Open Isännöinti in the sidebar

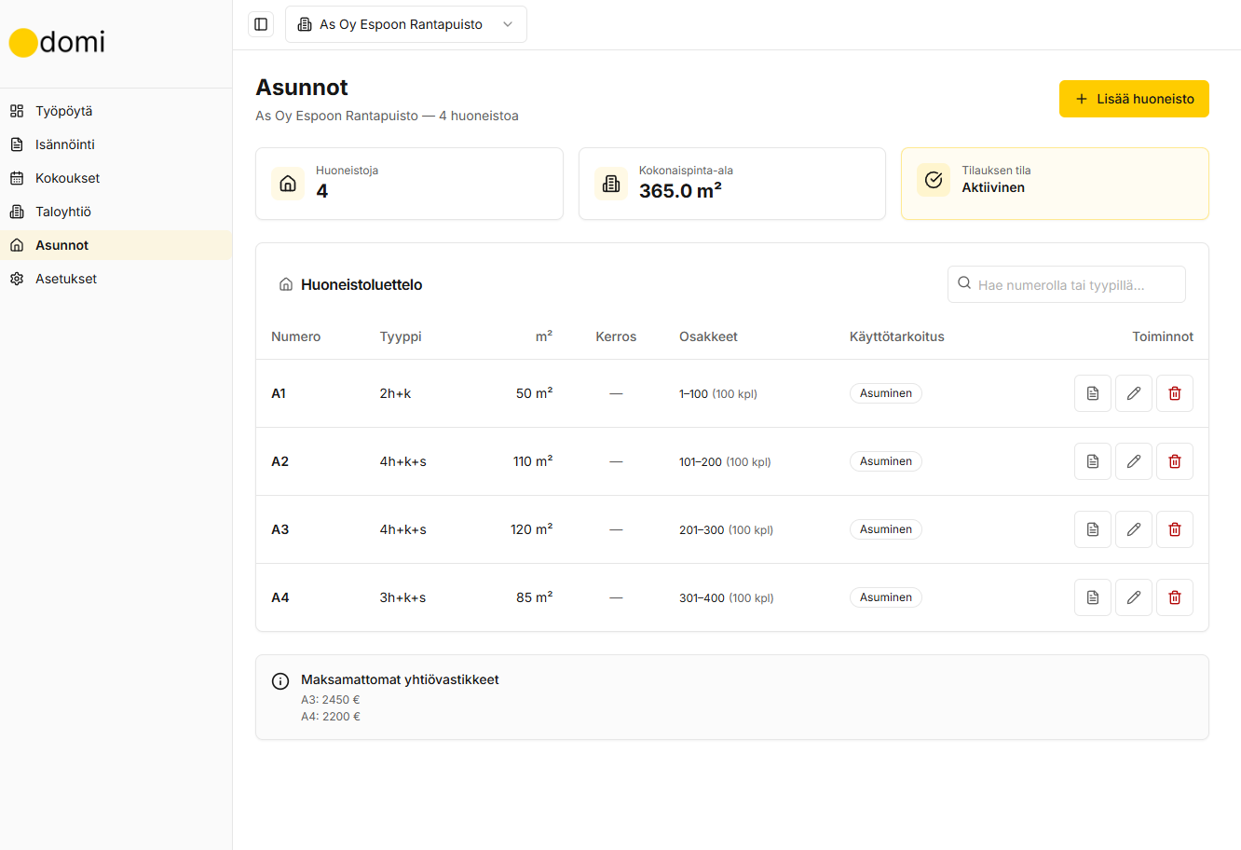pyautogui.click(x=116, y=144)
